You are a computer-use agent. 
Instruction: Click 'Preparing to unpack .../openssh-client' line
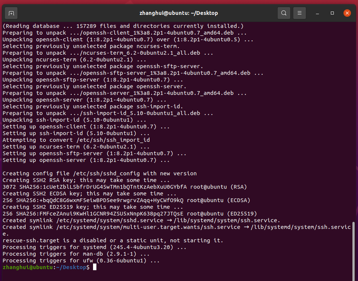(x=125, y=33)
